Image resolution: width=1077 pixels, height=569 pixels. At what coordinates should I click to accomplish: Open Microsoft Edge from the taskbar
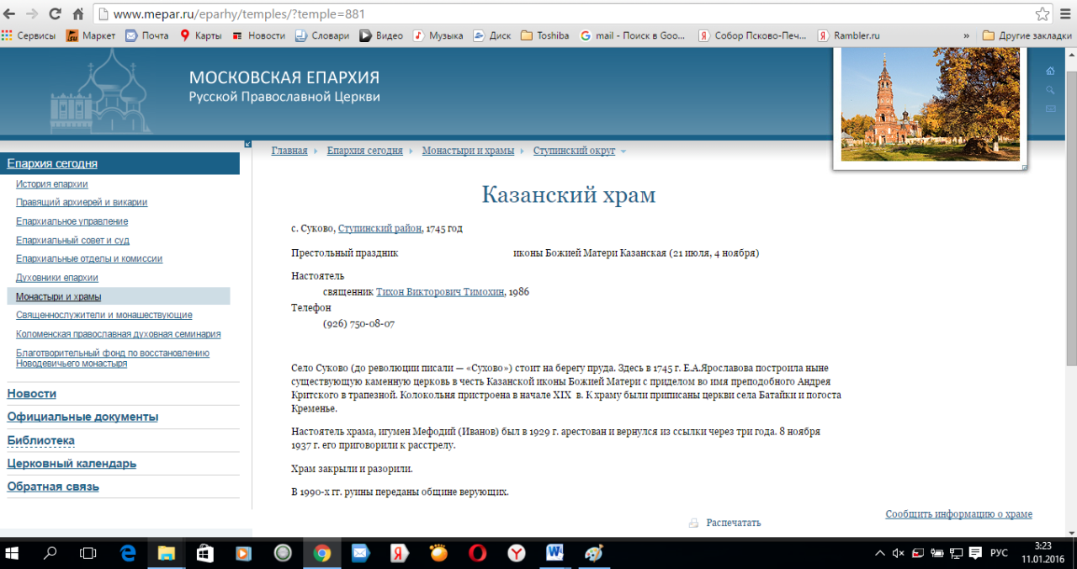[128, 553]
